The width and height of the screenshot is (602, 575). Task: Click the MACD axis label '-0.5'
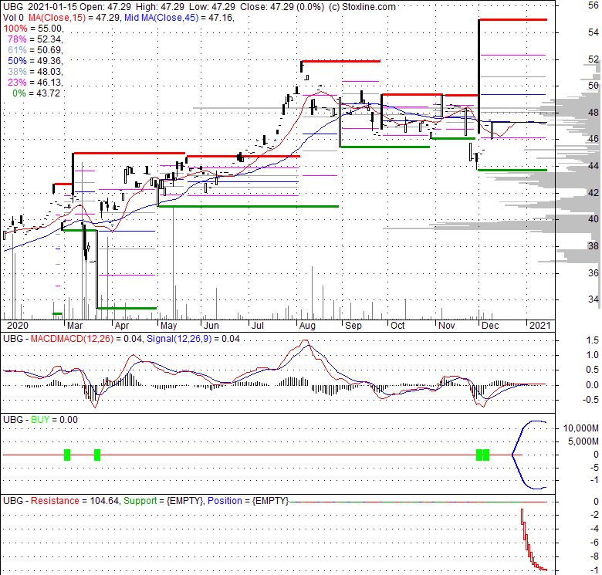(x=591, y=400)
